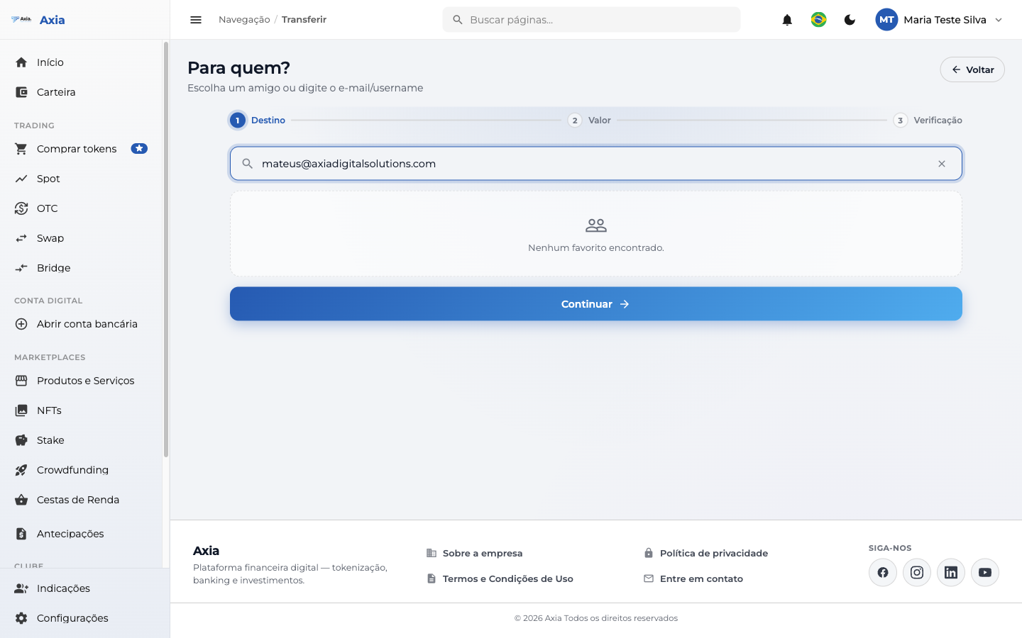This screenshot has width=1022, height=638.
Task: Open Configurações gear icon
Action: pos(21,618)
